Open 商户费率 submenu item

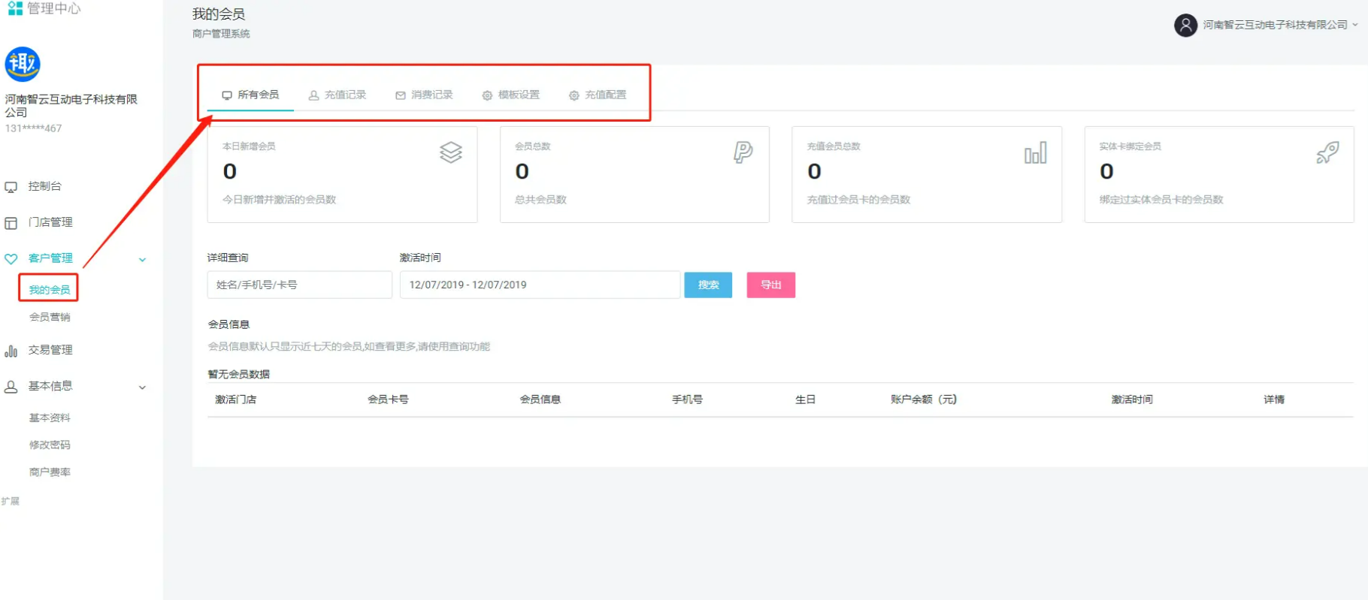coord(50,472)
